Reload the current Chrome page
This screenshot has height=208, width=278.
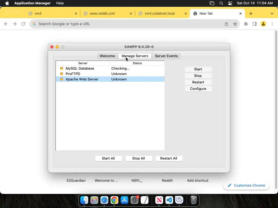point(23,24)
